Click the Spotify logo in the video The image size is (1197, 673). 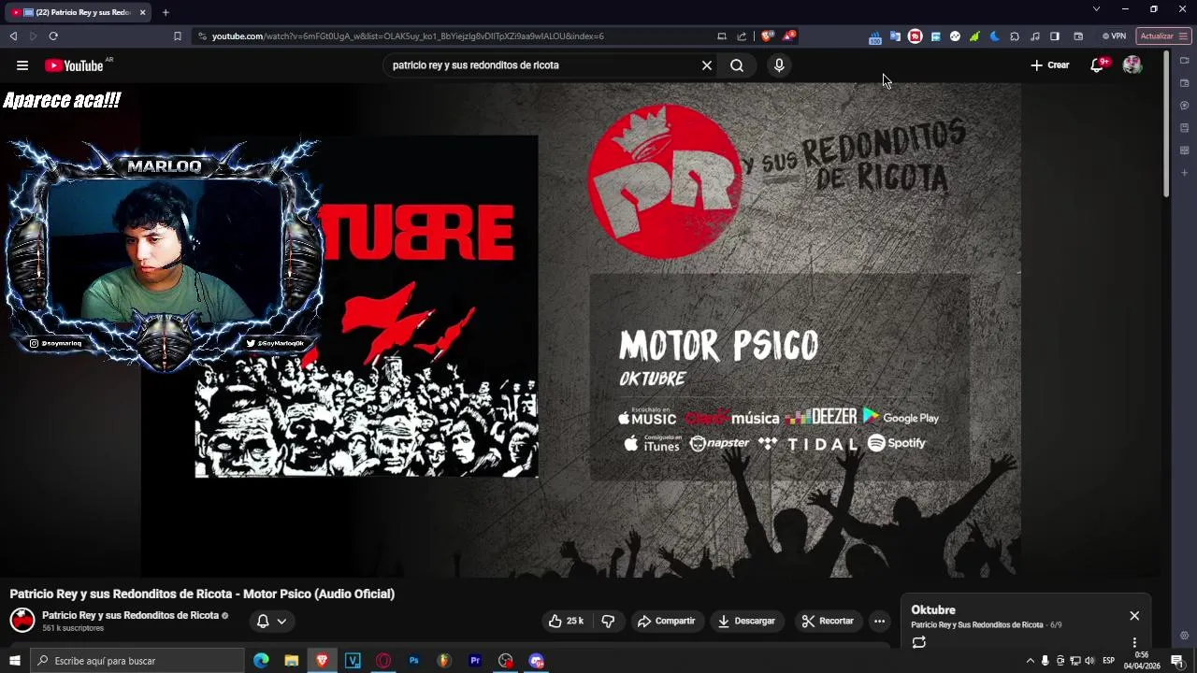pos(897,443)
